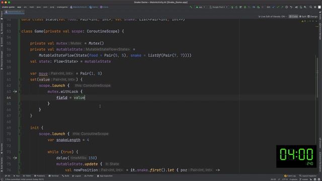Click Game class in the navigation breadcrumb
The height and width of the screenshot is (181, 322).
pos(94,7)
